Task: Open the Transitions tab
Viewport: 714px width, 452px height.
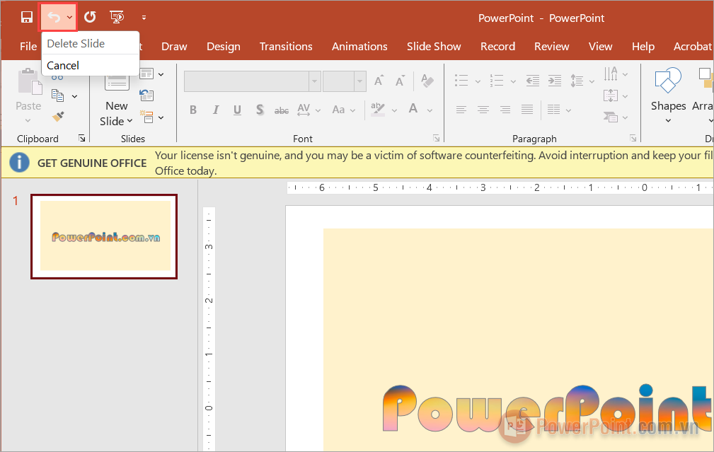Action: pos(286,47)
